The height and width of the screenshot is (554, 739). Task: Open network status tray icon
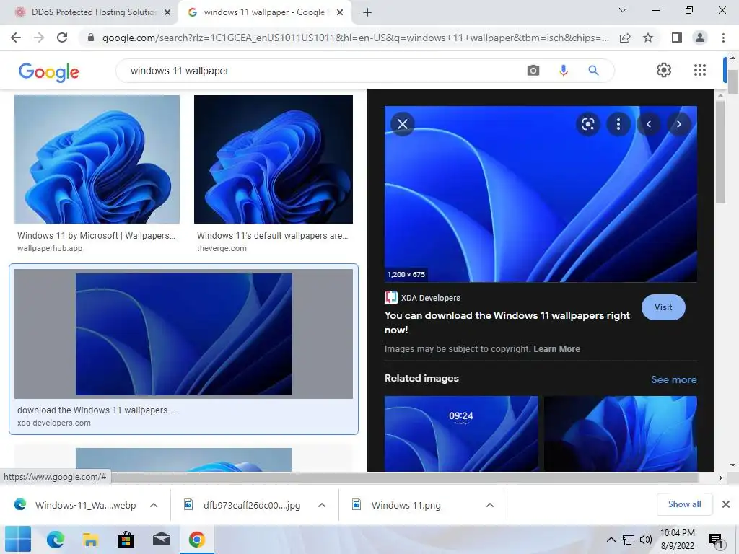629,540
